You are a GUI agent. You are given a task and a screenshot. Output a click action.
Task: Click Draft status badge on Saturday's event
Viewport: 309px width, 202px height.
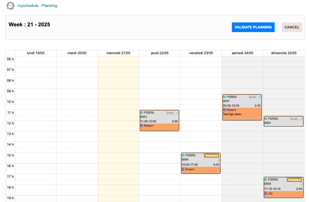coord(252,97)
